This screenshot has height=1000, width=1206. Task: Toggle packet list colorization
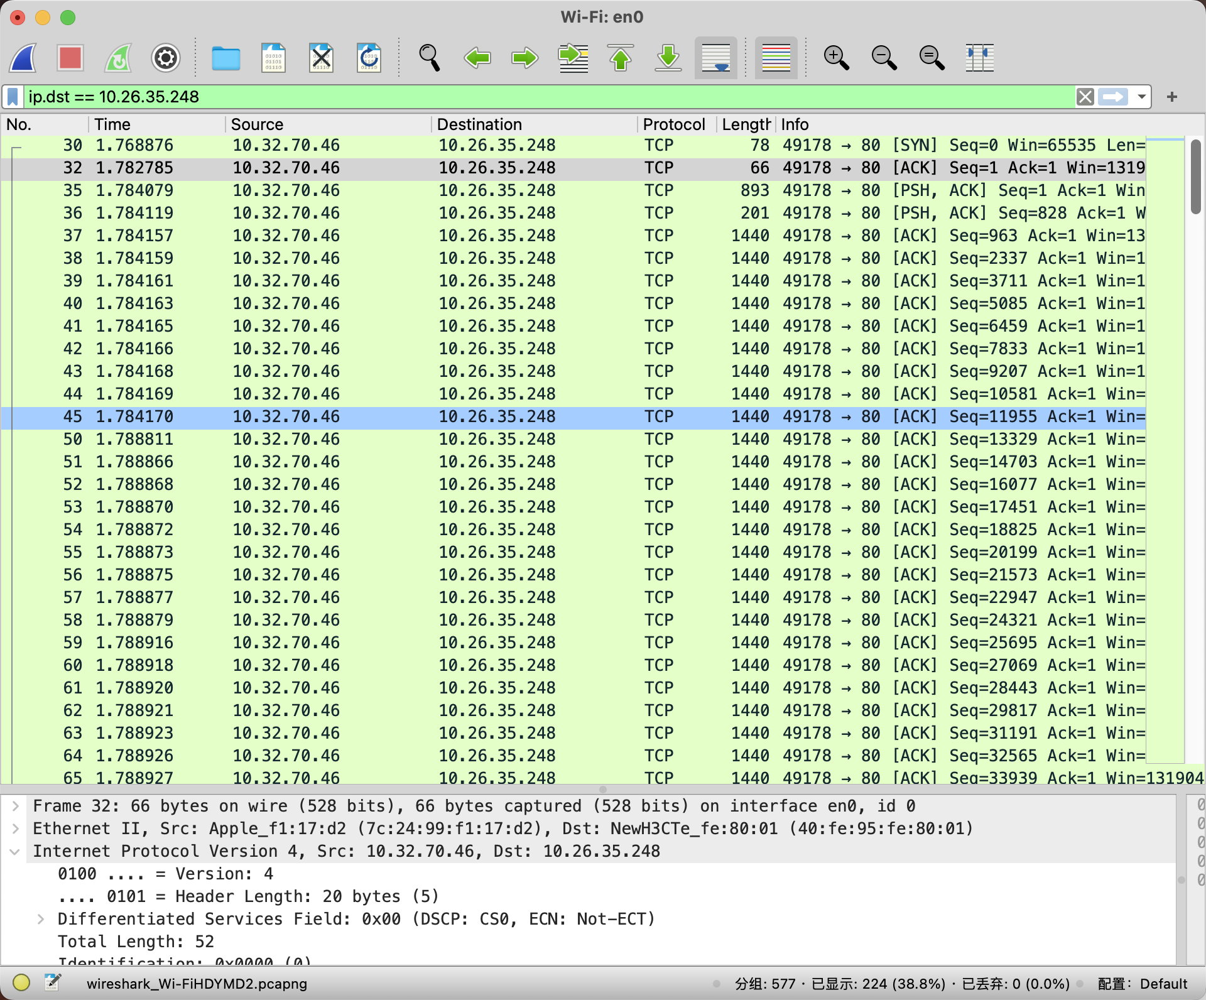[776, 58]
